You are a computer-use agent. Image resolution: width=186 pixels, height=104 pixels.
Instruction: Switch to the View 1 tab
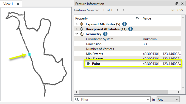tap(8, 4)
